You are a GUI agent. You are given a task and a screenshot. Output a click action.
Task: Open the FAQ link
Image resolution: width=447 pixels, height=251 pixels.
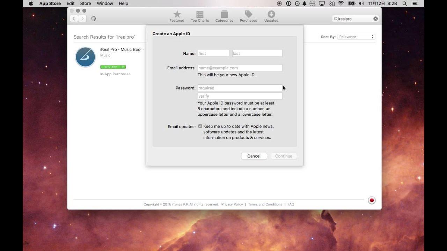pos(291,204)
